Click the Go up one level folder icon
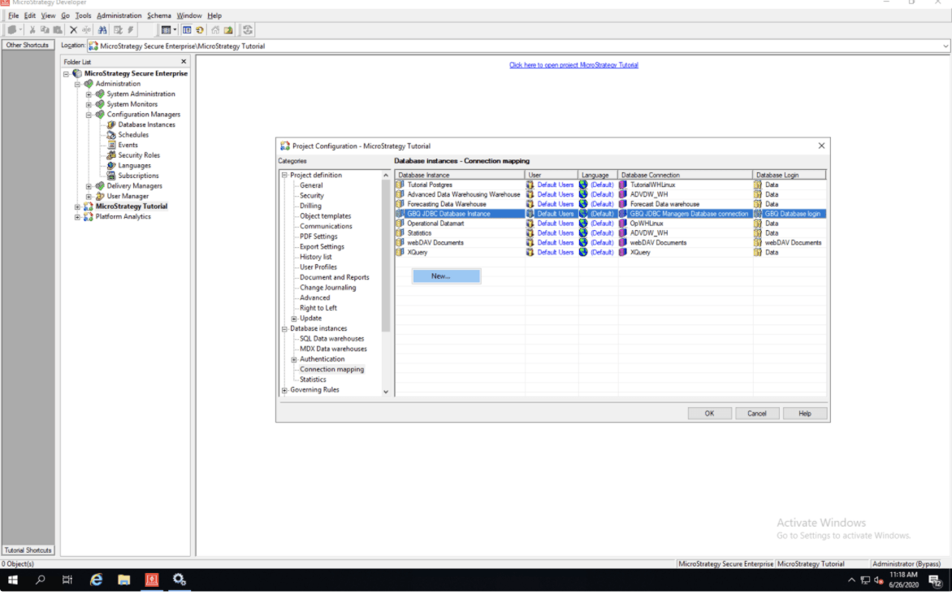The height and width of the screenshot is (595, 952). 228,30
